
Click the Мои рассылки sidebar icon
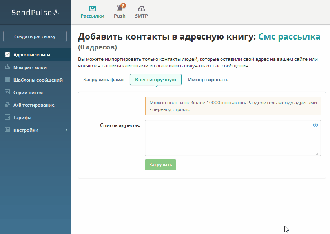[x=7, y=67]
